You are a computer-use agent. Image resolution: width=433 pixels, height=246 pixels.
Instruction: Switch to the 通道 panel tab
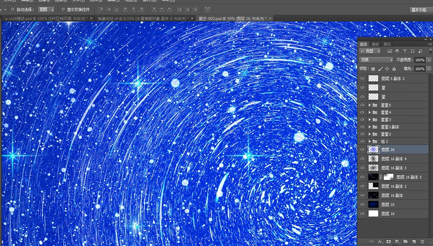375,44
